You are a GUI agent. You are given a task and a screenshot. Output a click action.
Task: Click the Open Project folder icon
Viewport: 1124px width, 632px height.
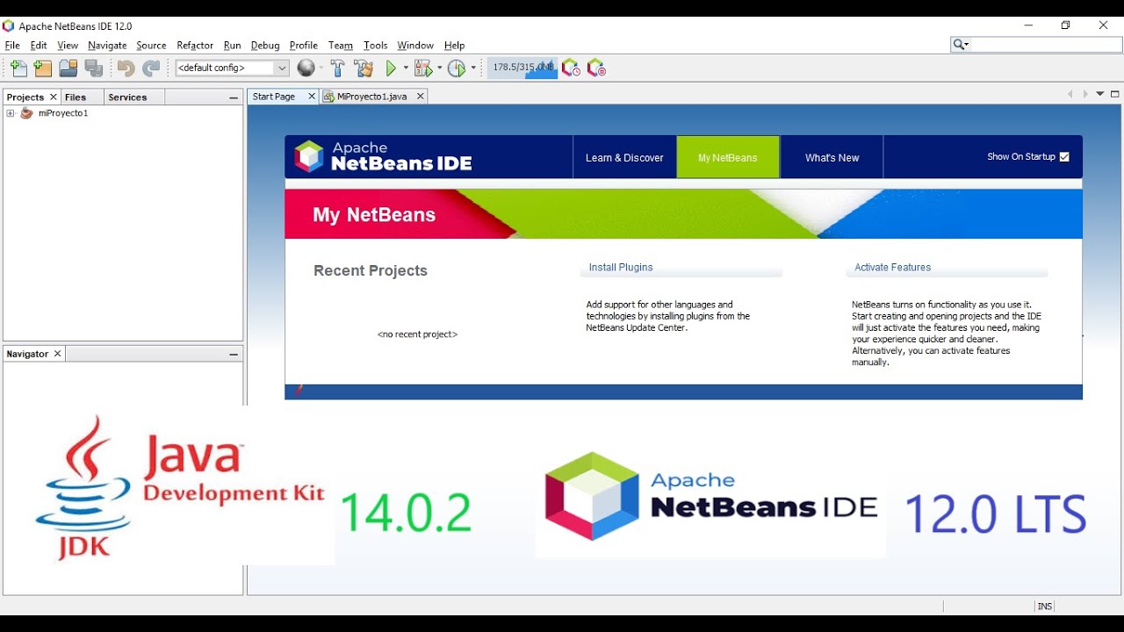coord(68,68)
